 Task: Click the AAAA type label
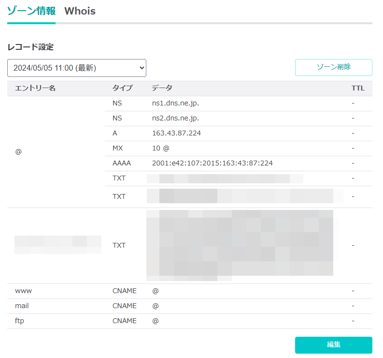pos(122,164)
